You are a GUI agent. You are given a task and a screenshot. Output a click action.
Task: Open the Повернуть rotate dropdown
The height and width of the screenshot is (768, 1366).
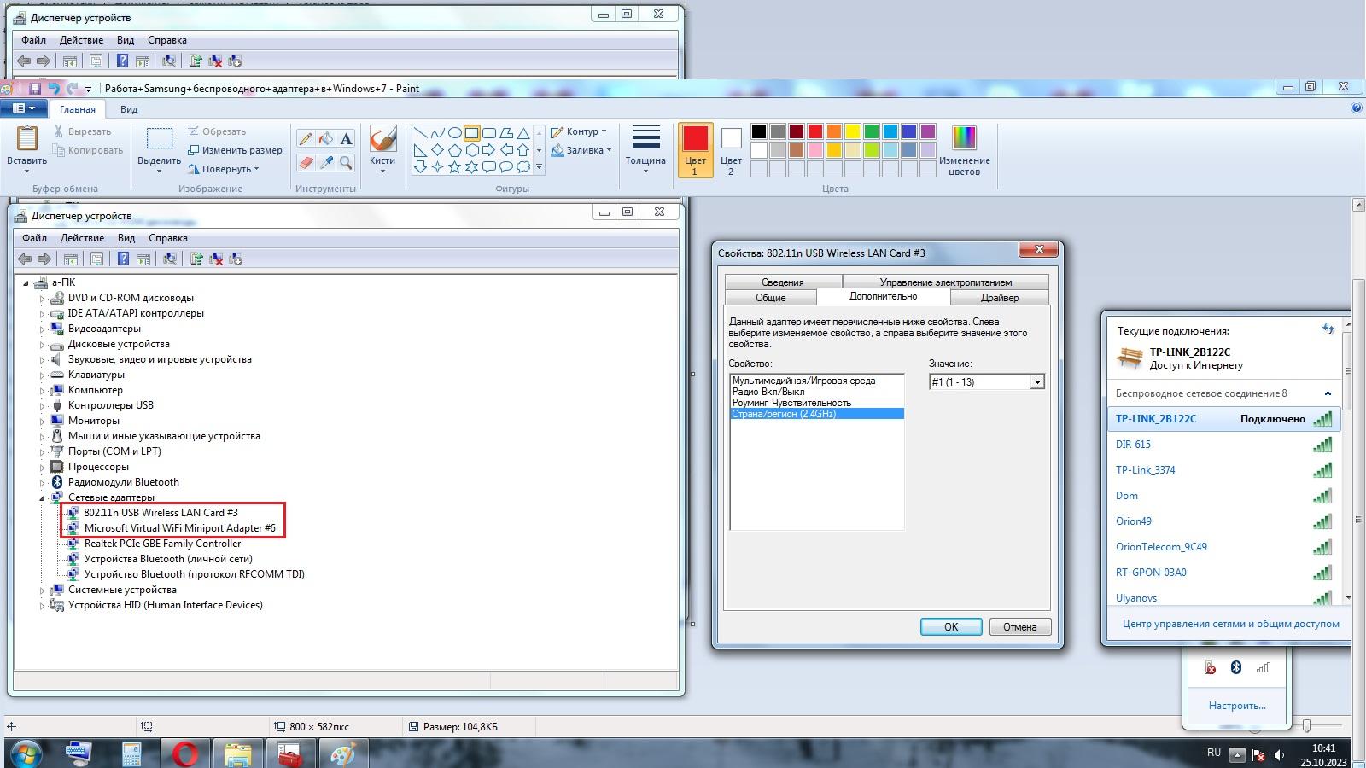223,169
